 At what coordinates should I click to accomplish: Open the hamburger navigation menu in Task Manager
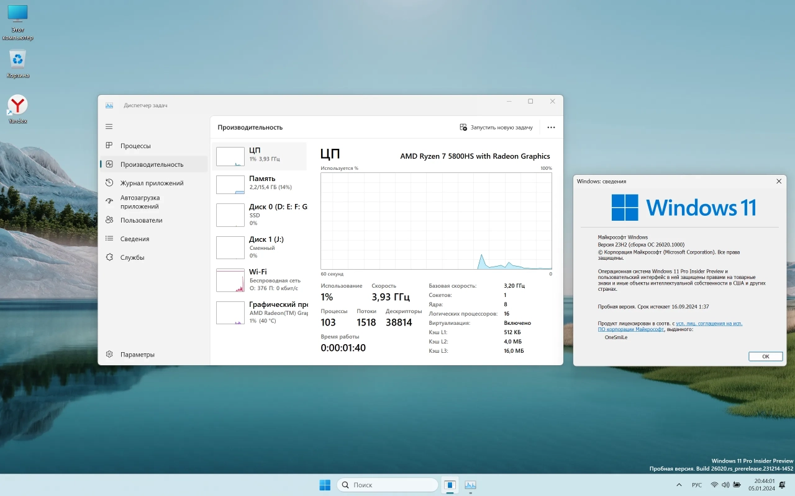click(109, 126)
